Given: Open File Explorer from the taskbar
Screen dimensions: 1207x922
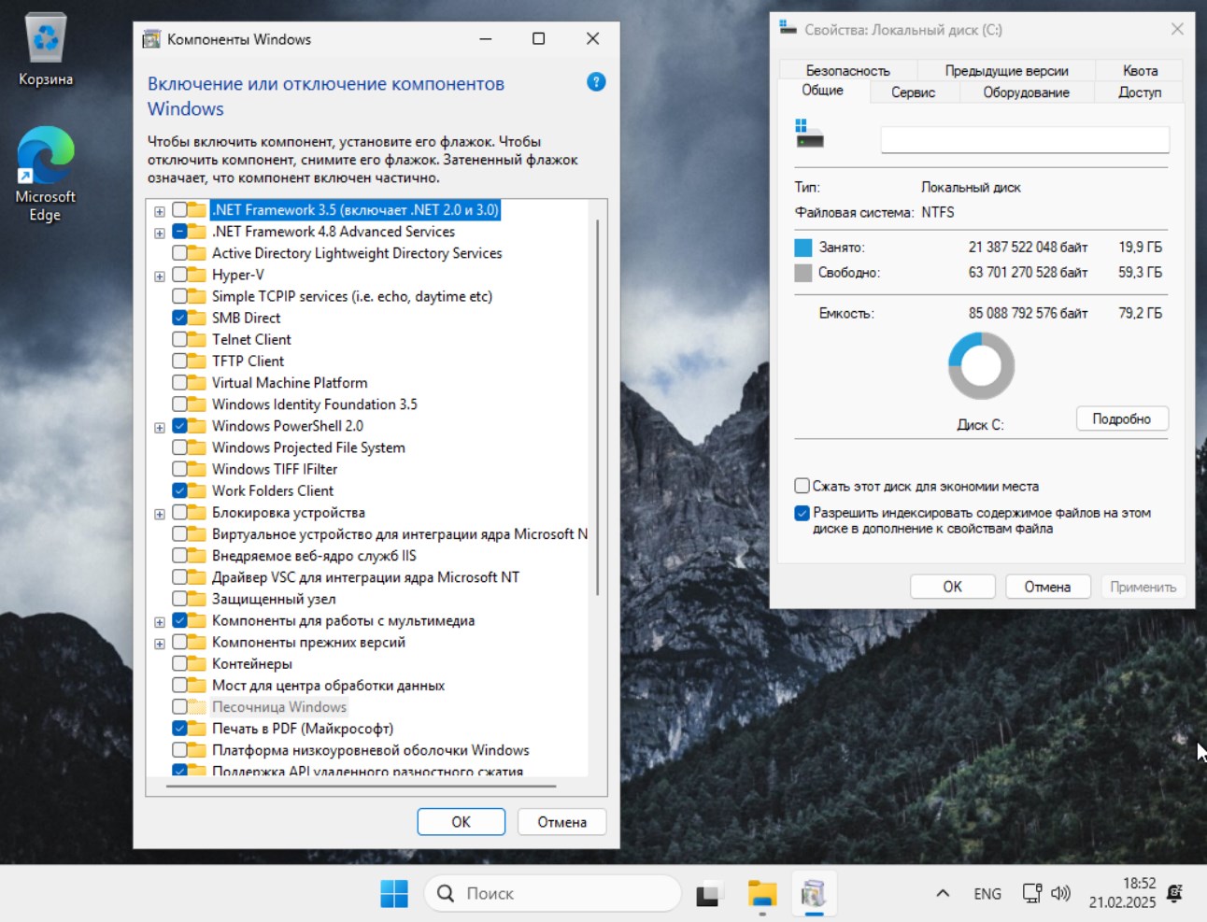Looking at the screenshot, I should pos(762,894).
